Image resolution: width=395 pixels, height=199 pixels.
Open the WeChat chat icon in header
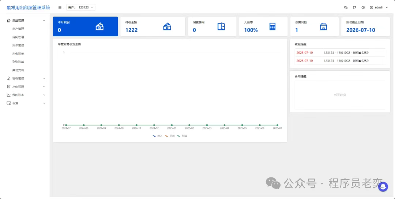(x=346, y=7)
